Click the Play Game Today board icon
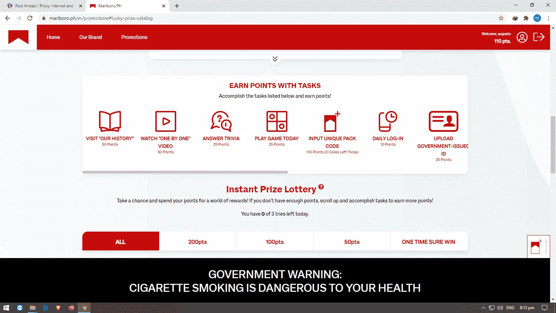Image resolution: width=556 pixels, height=313 pixels. click(277, 121)
